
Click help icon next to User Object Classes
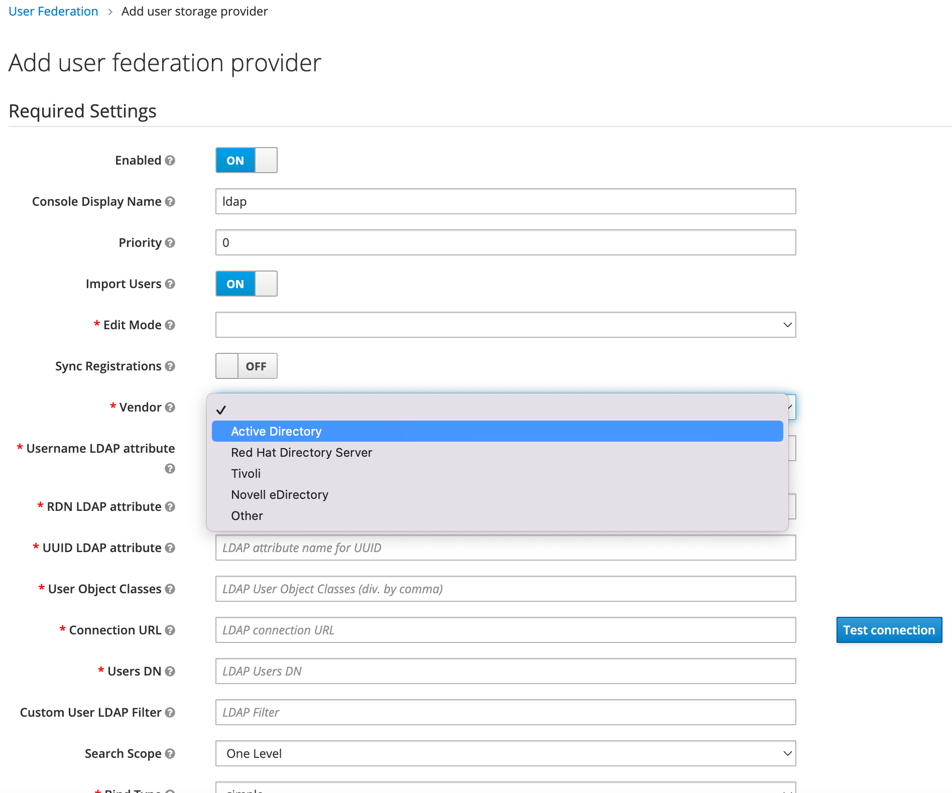point(170,589)
